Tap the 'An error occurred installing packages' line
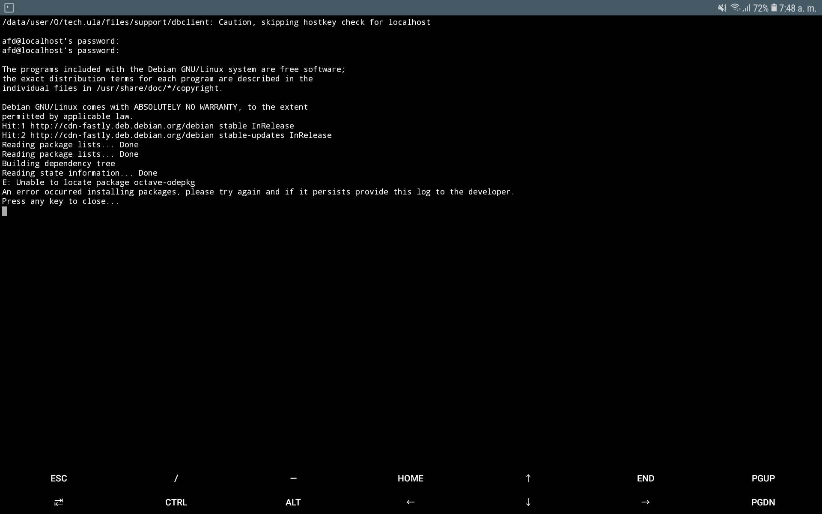This screenshot has width=822, height=514. (x=258, y=192)
